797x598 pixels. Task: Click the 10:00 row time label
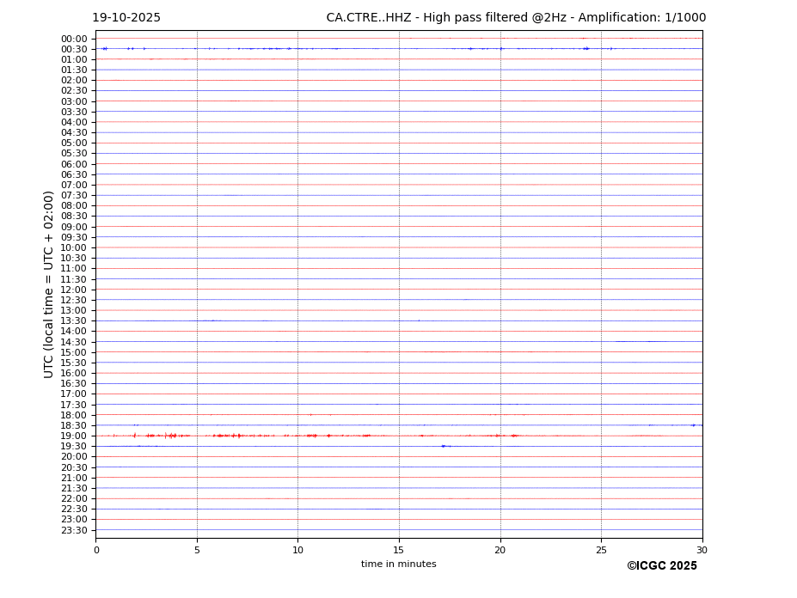[73, 247]
